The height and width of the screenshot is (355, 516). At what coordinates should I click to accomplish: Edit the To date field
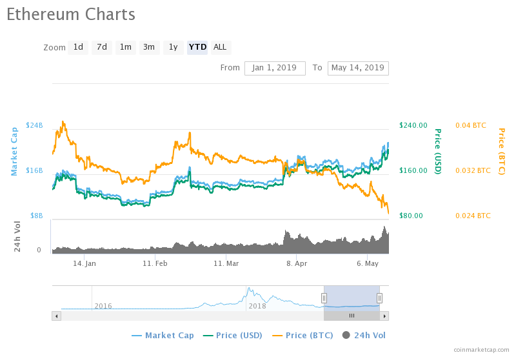pos(358,68)
